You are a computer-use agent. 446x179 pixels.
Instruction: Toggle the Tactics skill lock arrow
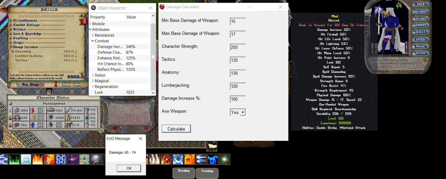click(76, 60)
